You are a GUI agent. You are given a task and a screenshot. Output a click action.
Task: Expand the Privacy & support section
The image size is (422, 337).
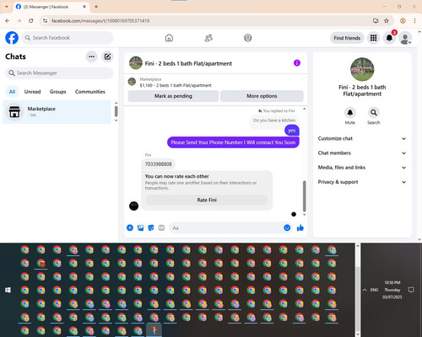pyautogui.click(x=362, y=182)
